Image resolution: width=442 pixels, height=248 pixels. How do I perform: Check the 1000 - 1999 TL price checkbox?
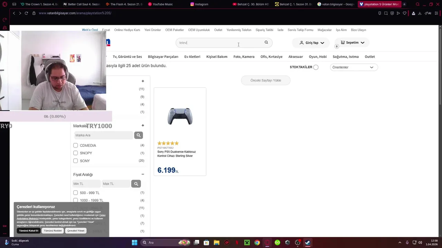75,200
